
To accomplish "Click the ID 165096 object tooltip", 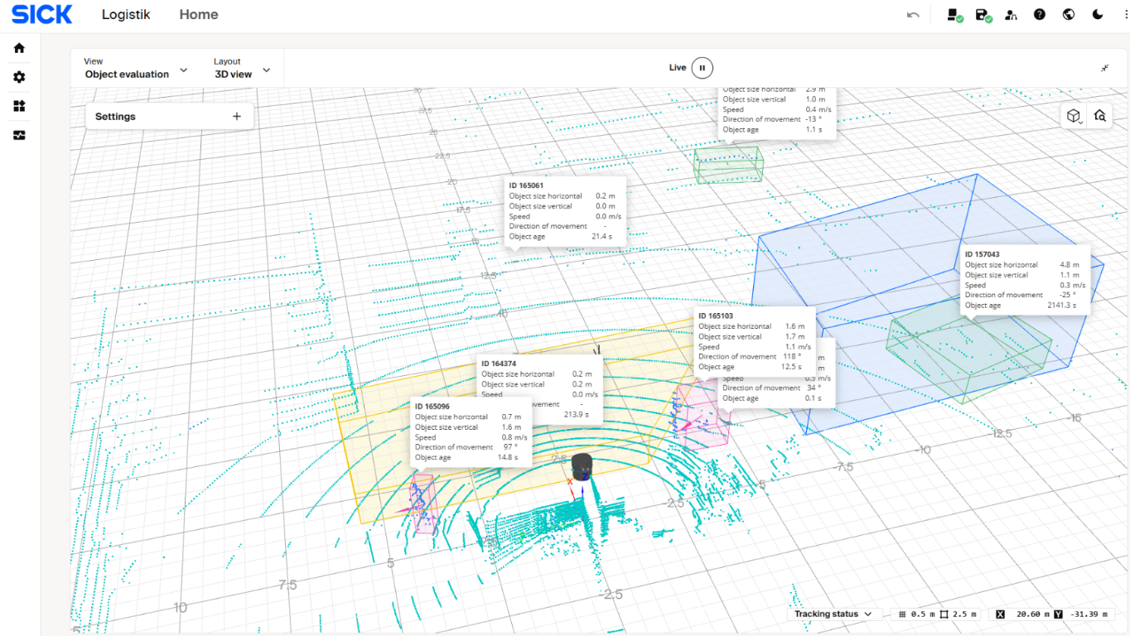I will [x=472, y=432].
